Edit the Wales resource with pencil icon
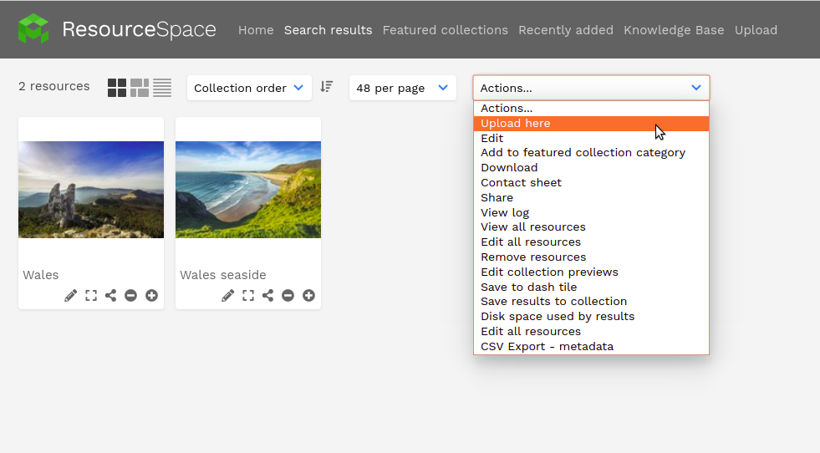This screenshot has height=453, width=820. (x=70, y=296)
